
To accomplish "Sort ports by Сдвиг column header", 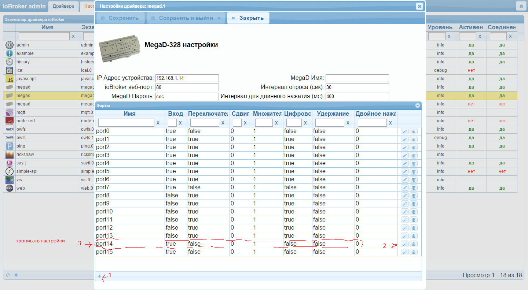I will [x=241, y=114].
